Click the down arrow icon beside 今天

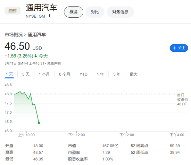click(x=36, y=56)
